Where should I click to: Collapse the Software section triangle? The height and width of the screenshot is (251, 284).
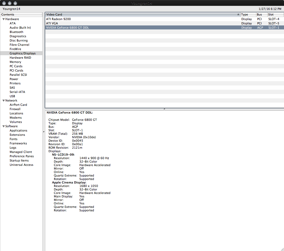click(x=3, y=126)
